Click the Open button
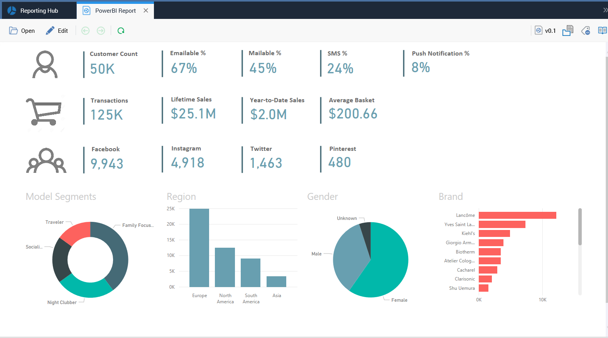Image resolution: width=608 pixels, height=338 pixels. 22,31
